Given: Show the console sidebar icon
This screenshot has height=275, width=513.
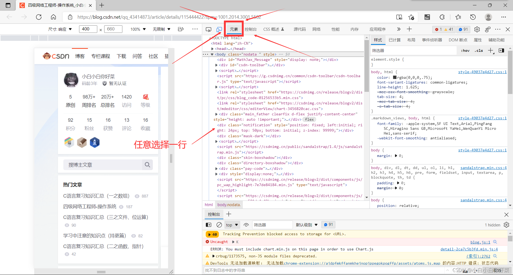Looking at the screenshot, I should (x=208, y=225).
